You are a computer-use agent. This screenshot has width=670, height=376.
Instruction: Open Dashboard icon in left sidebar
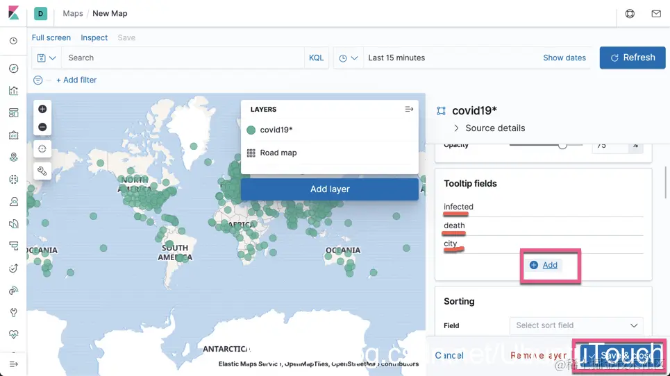(14, 112)
